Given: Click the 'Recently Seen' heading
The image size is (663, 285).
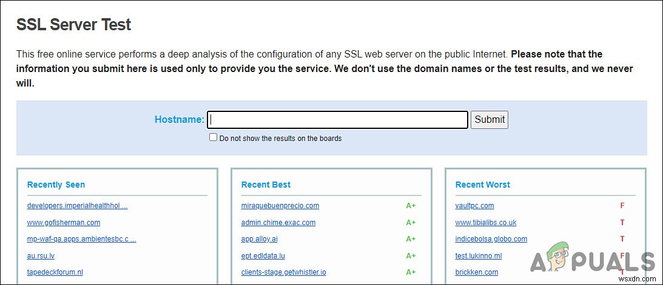Looking at the screenshot, I should pos(56,185).
